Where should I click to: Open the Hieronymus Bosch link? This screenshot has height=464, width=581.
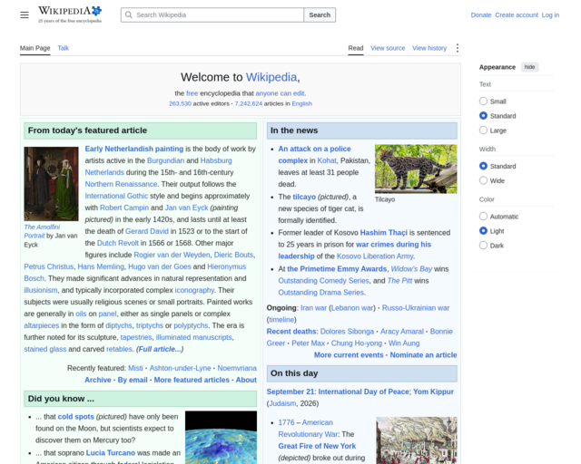[x=135, y=273]
